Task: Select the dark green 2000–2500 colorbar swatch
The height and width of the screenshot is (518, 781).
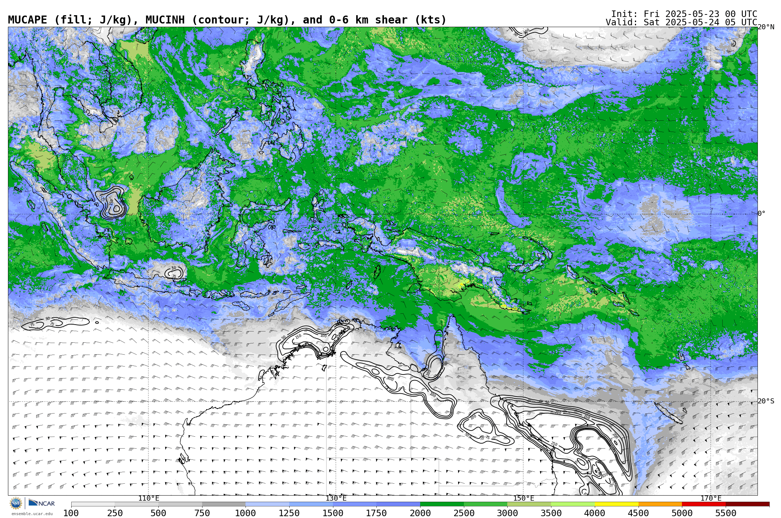Action: click(x=442, y=504)
